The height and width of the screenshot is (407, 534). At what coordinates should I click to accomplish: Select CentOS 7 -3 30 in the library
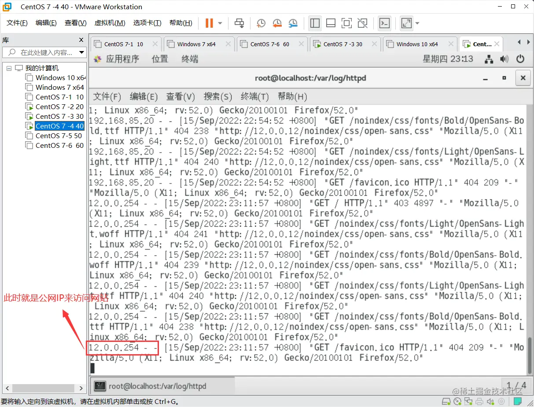tap(55, 116)
